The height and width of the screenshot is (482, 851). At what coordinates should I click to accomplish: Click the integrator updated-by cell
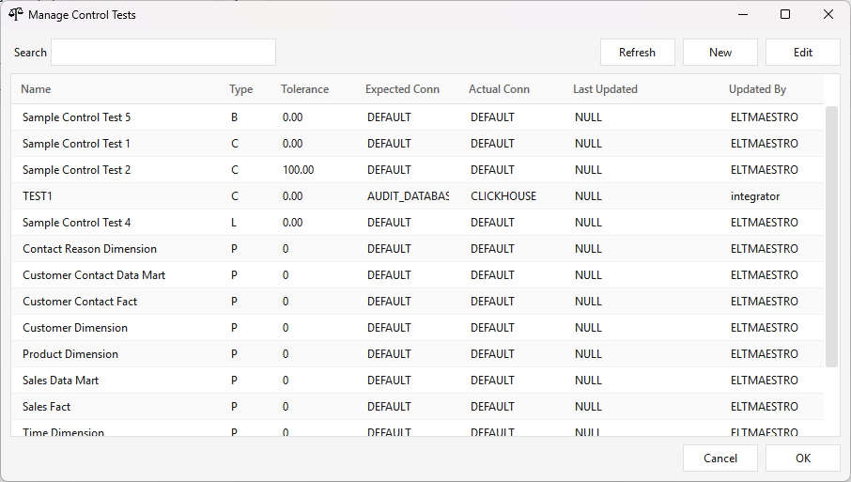click(755, 196)
